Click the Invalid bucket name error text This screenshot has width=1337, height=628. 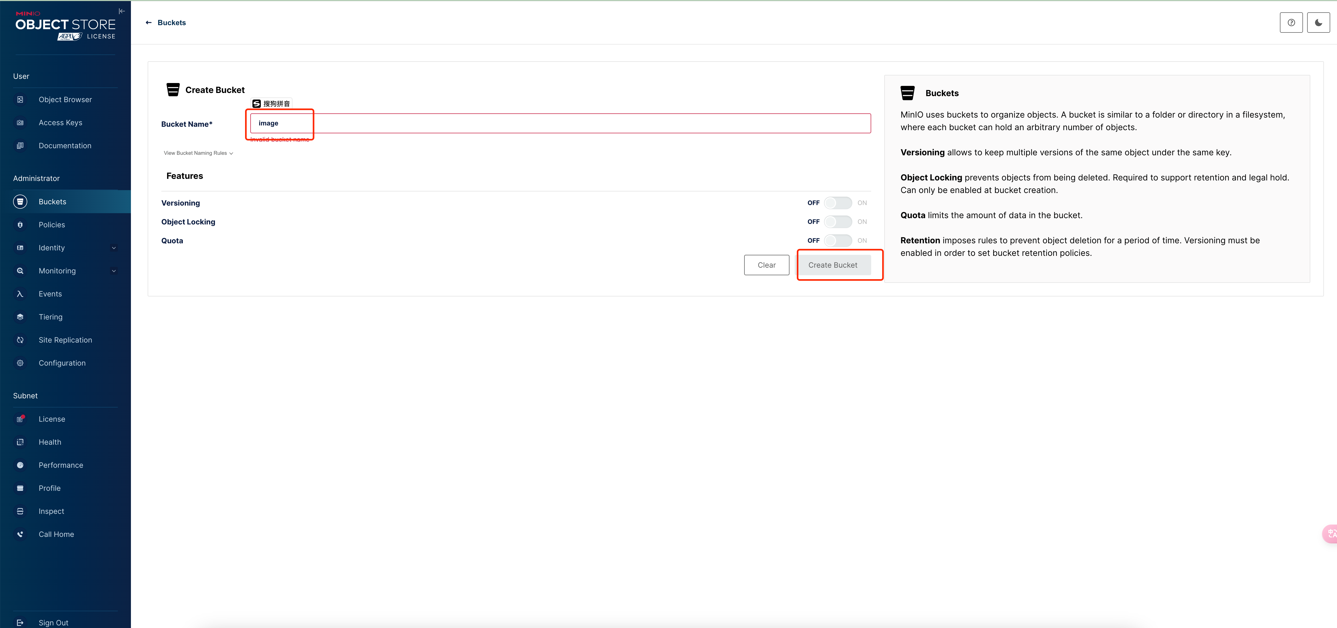pyautogui.click(x=280, y=139)
